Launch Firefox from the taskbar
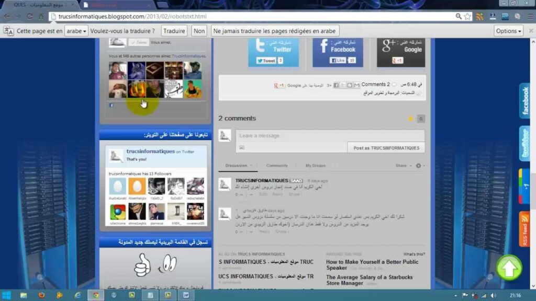This screenshot has height=301, width=536. [x=41, y=295]
